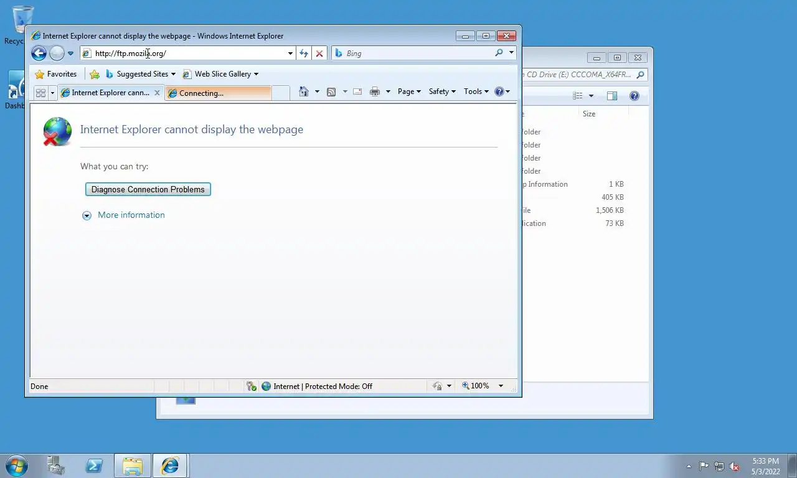Click the More information link text
This screenshot has width=797, height=478.
[131, 215]
